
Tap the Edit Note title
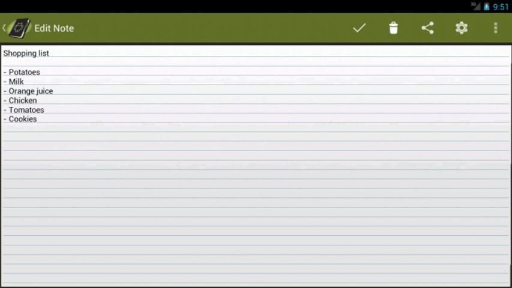point(54,28)
